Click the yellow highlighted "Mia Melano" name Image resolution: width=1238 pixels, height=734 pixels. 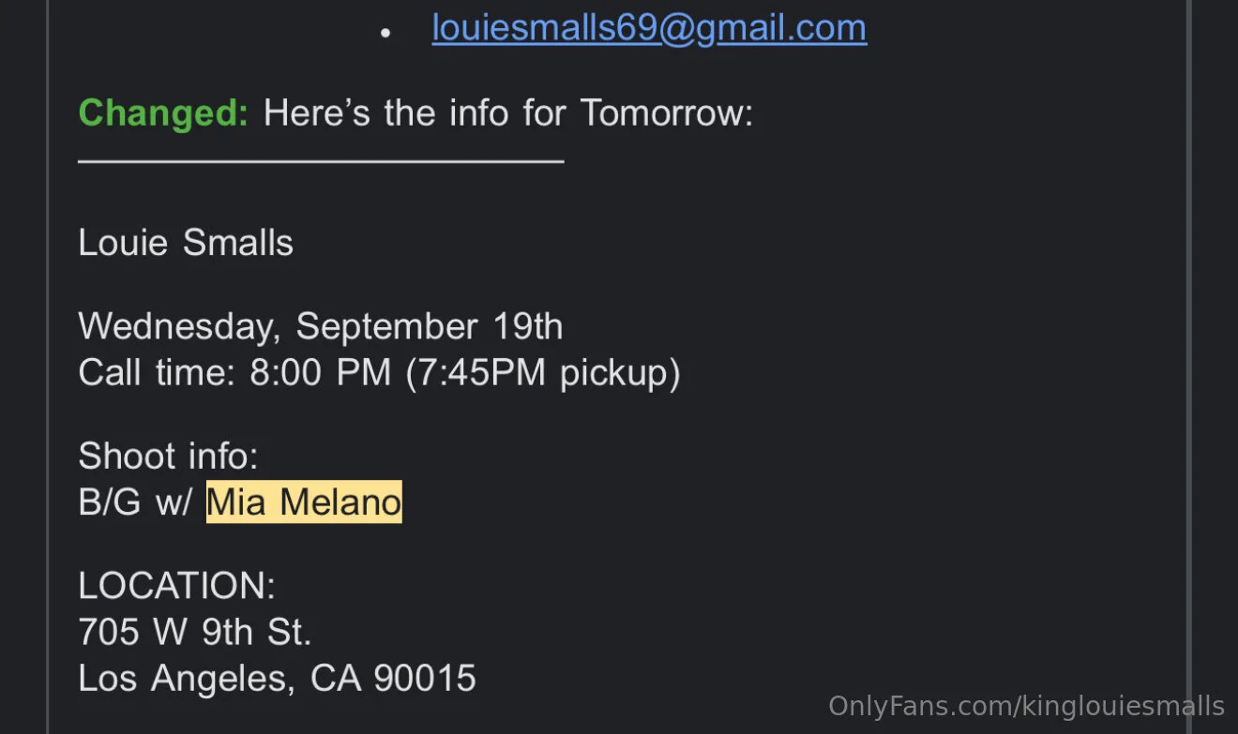304,502
